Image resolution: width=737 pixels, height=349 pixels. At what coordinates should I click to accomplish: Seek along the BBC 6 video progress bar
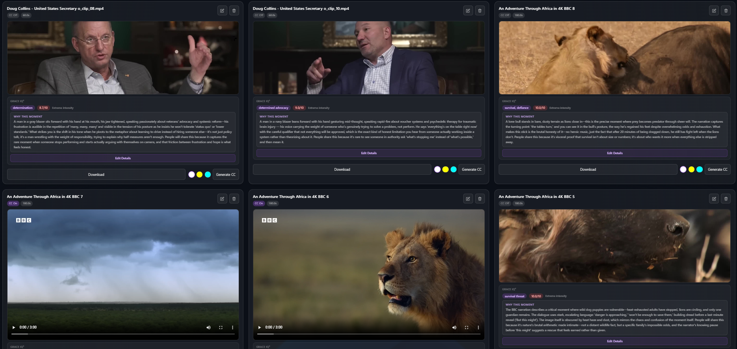(369, 334)
